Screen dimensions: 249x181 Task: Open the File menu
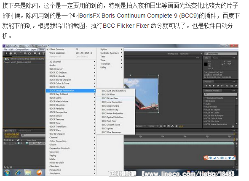[5, 50]
